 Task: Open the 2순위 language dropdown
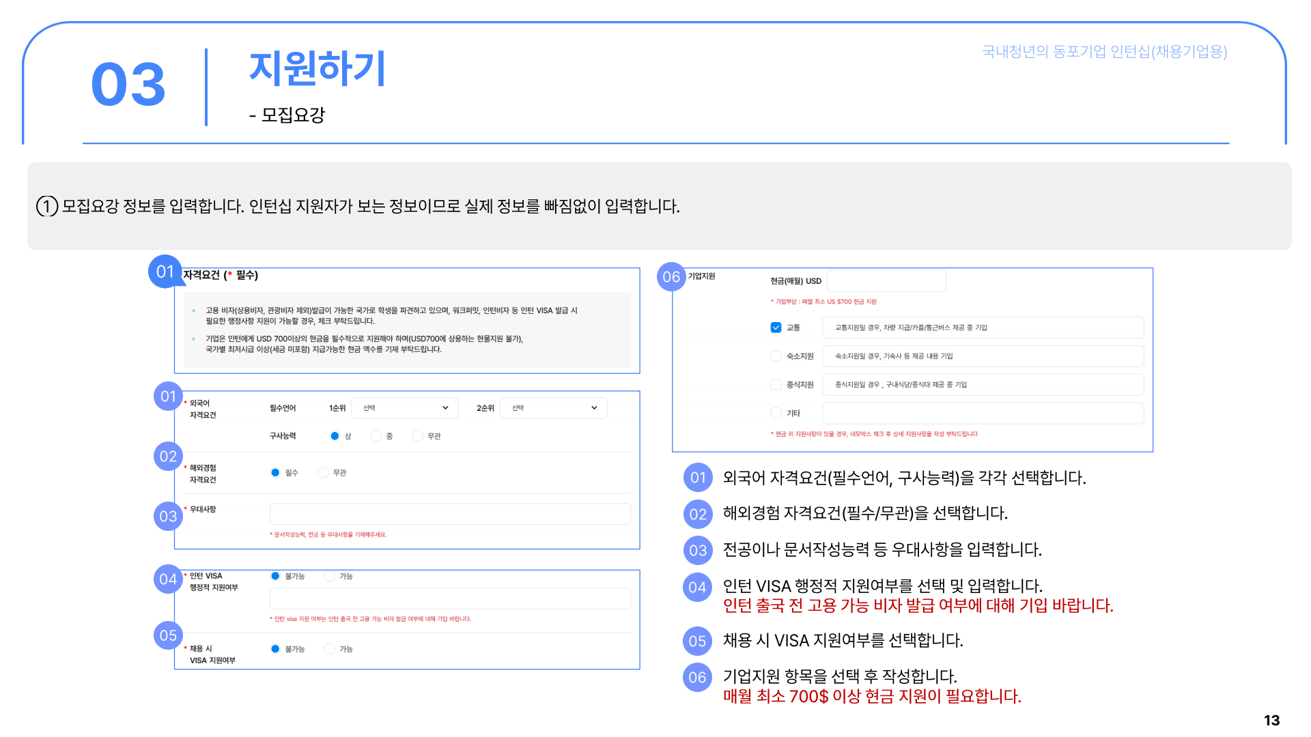pyautogui.click(x=553, y=408)
